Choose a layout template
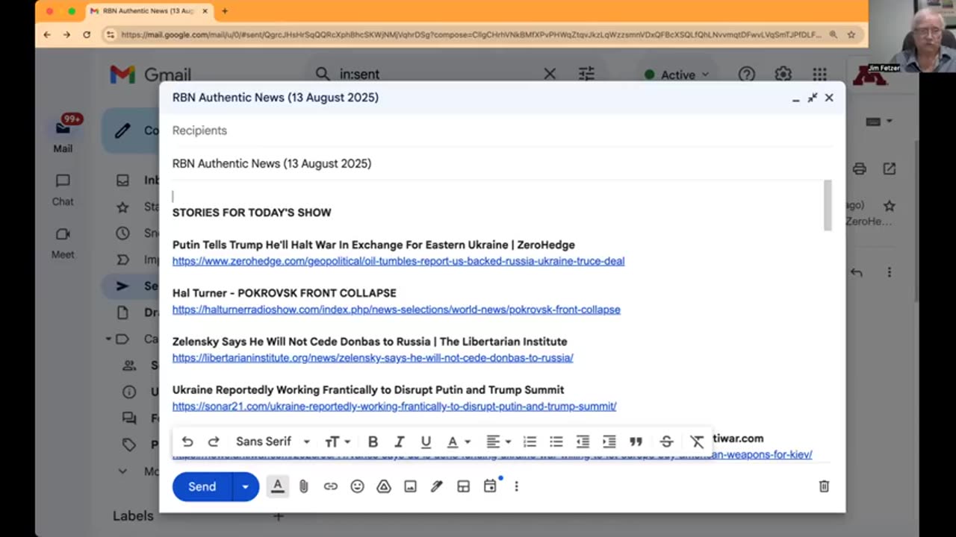Screen dimensions: 956x537 463,486
